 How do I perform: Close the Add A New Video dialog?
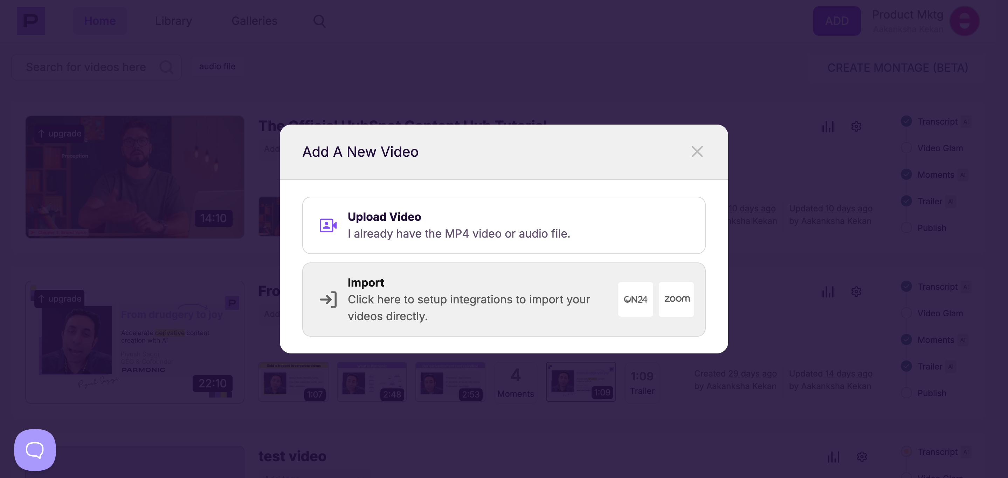(x=697, y=152)
